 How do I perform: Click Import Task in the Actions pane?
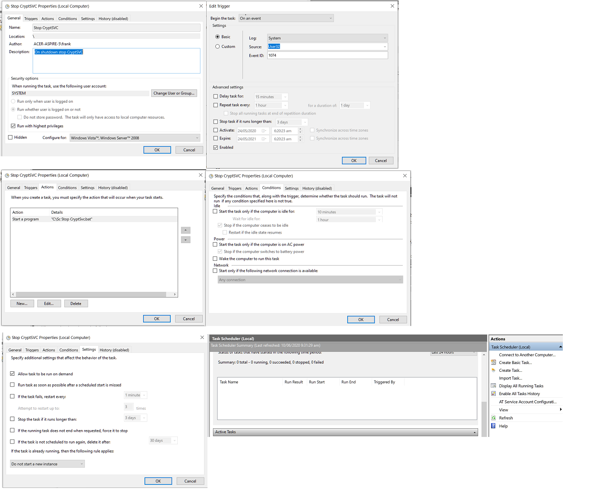coord(510,378)
